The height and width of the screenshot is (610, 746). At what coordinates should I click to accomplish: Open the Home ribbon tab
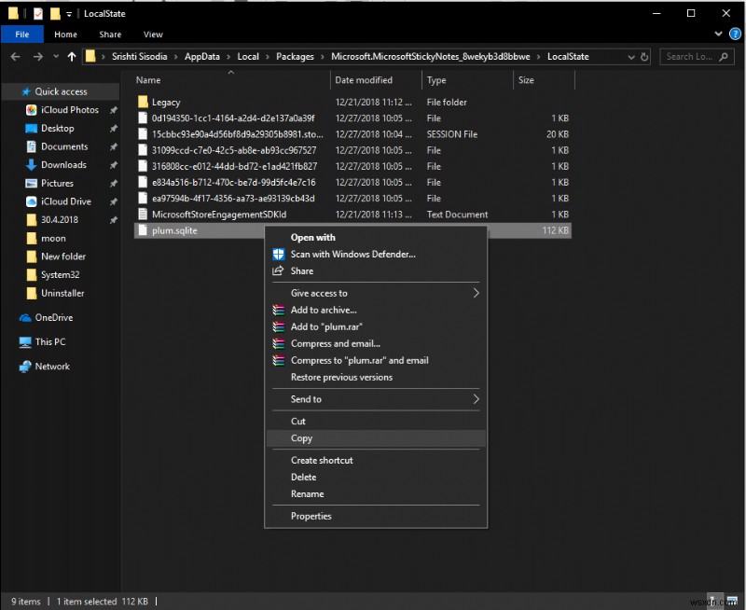65,35
